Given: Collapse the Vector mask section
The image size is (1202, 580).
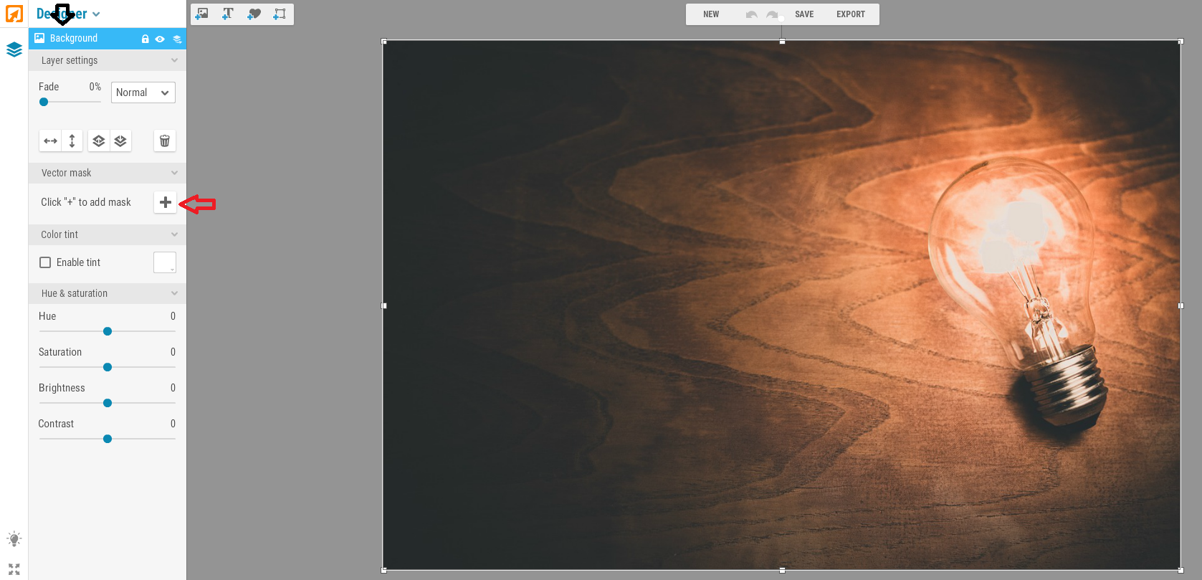Looking at the screenshot, I should click(x=174, y=173).
